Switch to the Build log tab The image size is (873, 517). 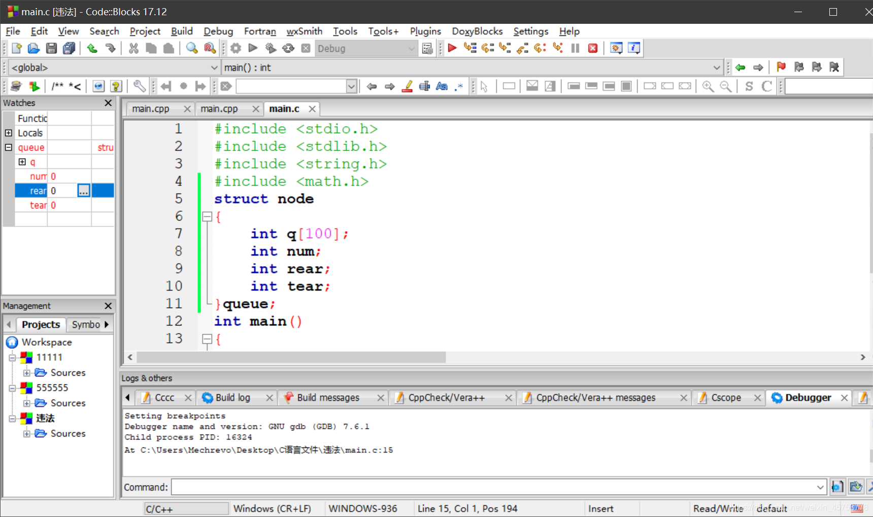pos(232,398)
